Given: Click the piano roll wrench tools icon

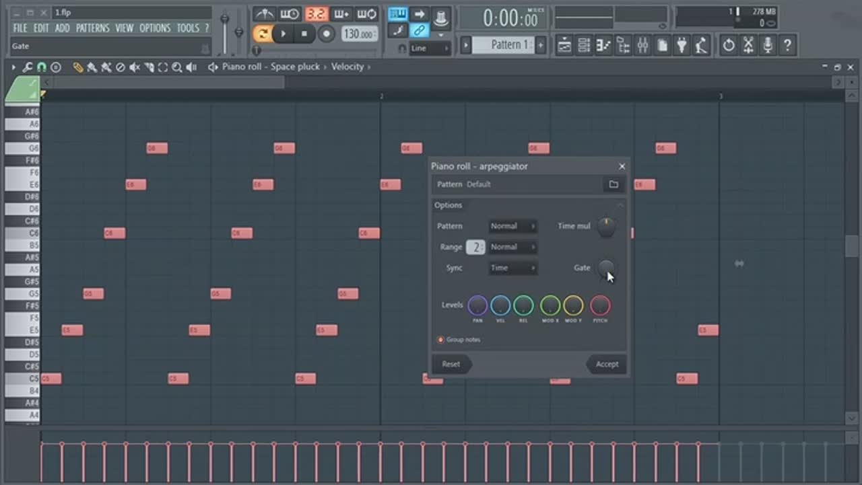Looking at the screenshot, I should point(28,67).
